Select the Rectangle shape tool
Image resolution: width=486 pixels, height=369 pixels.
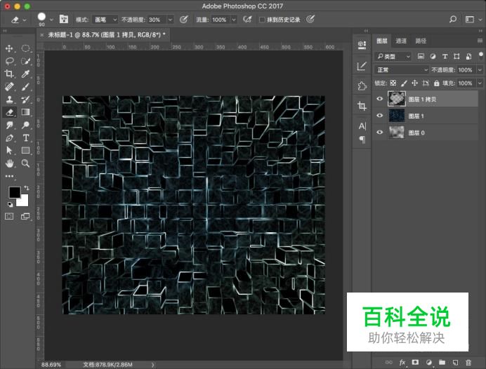pyautogui.click(x=26, y=150)
